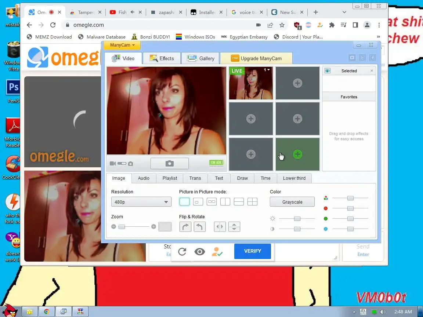Image resolution: width=423 pixels, height=317 pixels.
Task: Click the green color channel slider handle
Action: [350, 219]
